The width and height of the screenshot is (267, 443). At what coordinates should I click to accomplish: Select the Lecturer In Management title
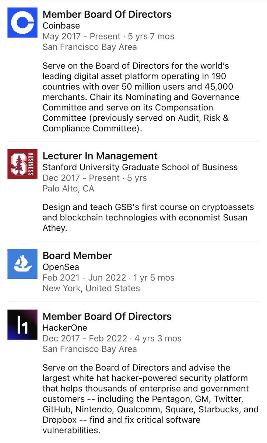coord(100,156)
